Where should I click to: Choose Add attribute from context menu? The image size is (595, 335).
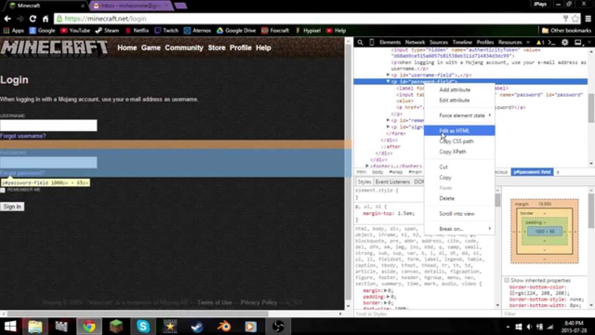[x=459, y=90]
